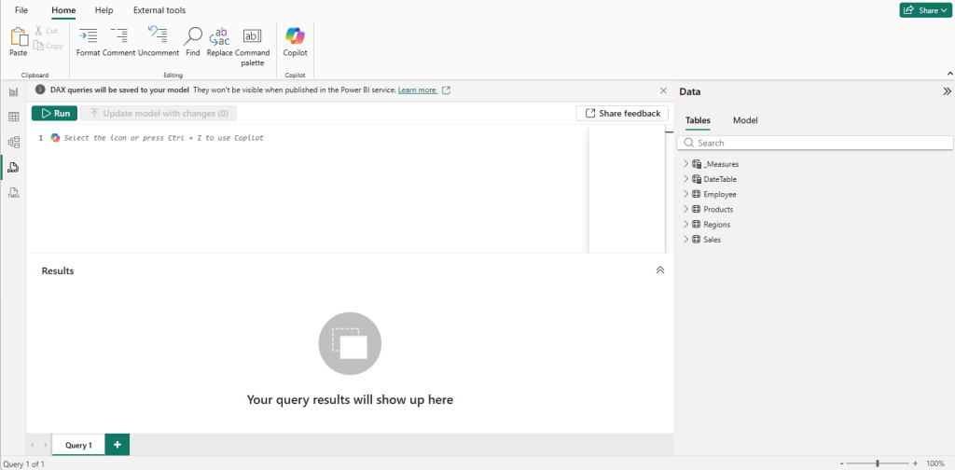Switch to the Model tab in Data pane
The image size is (955, 470).
tap(745, 120)
